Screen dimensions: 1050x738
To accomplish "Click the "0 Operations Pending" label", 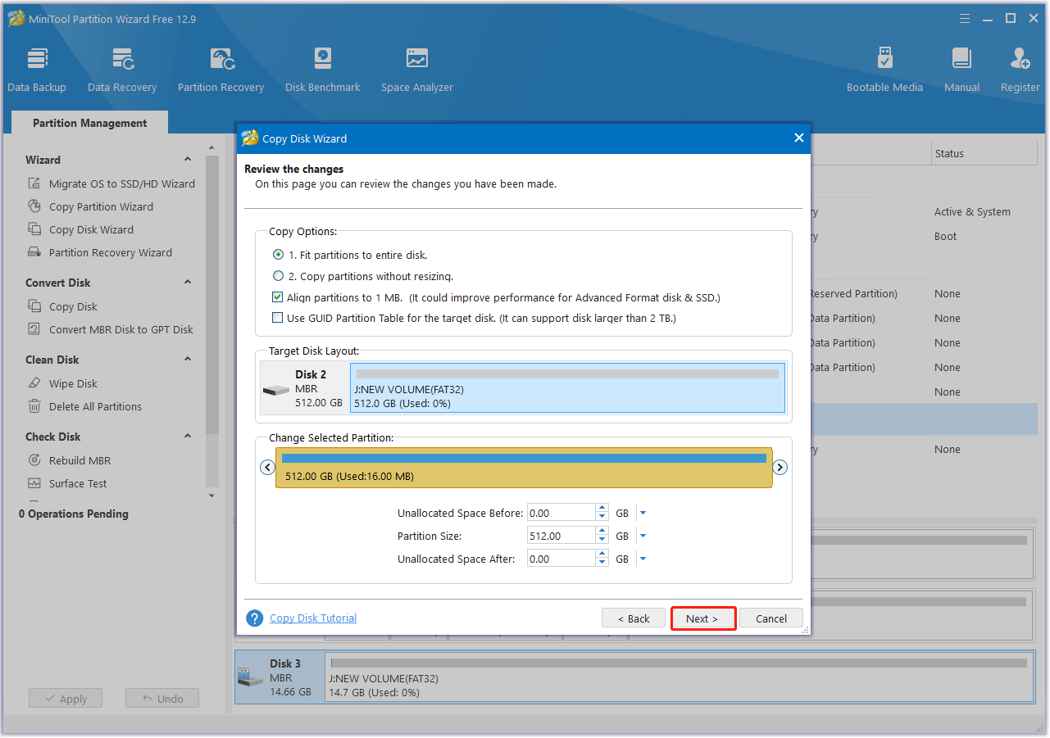I will [74, 514].
